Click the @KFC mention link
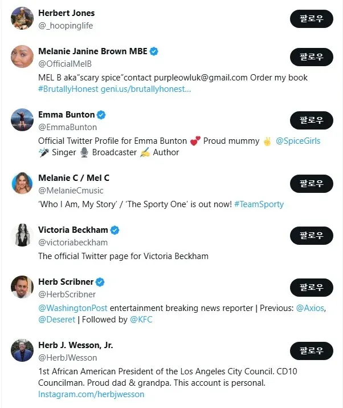 pos(141,320)
